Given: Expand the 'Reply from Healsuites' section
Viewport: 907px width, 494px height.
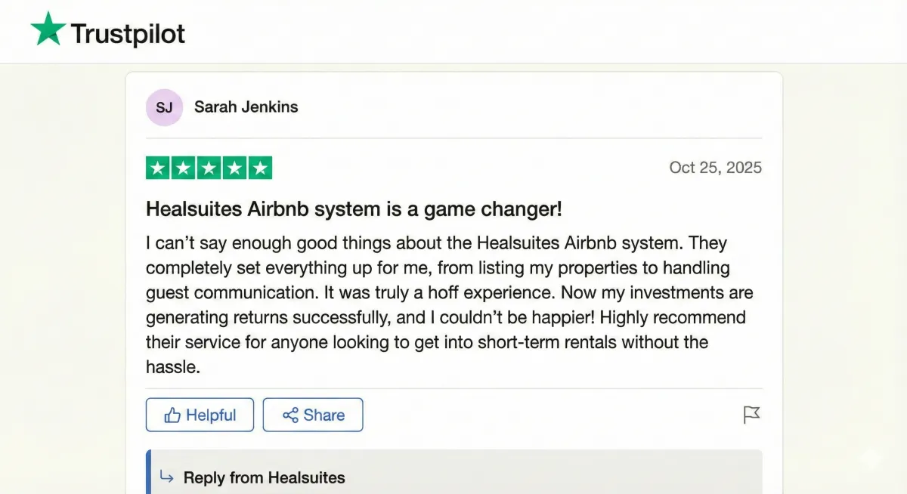Looking at the screenshot, I should pos(264,477).
